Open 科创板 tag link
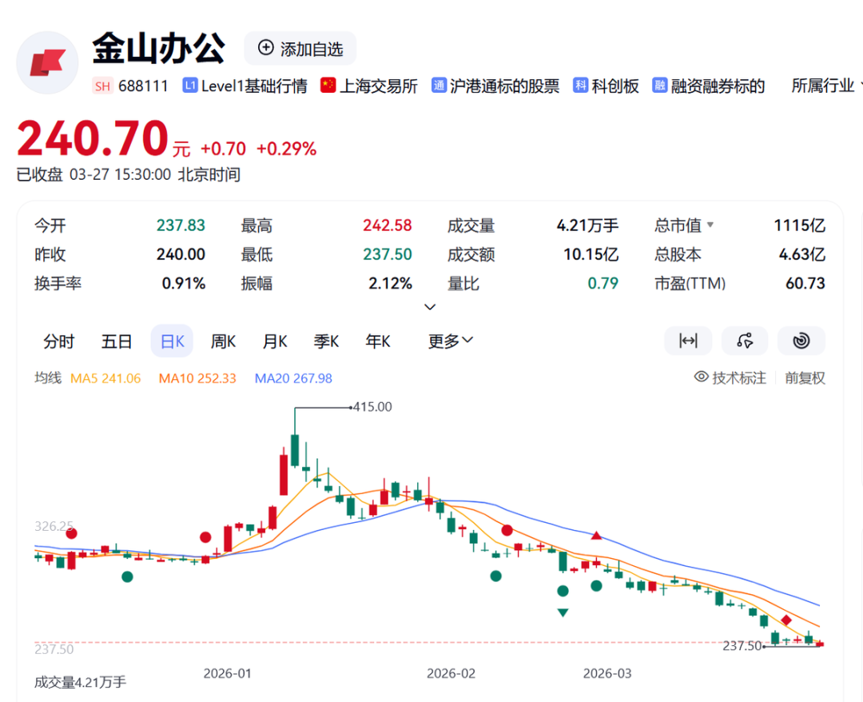This screenshot has height=702, width=863. coord(615,86)
